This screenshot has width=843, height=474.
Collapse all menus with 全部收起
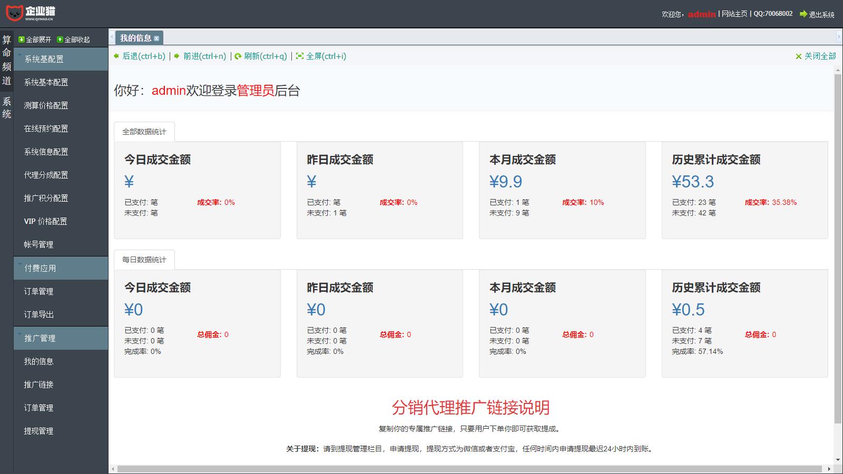click(x=73, y=39)
